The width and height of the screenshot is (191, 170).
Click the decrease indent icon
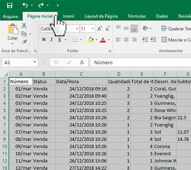(145, 40)
